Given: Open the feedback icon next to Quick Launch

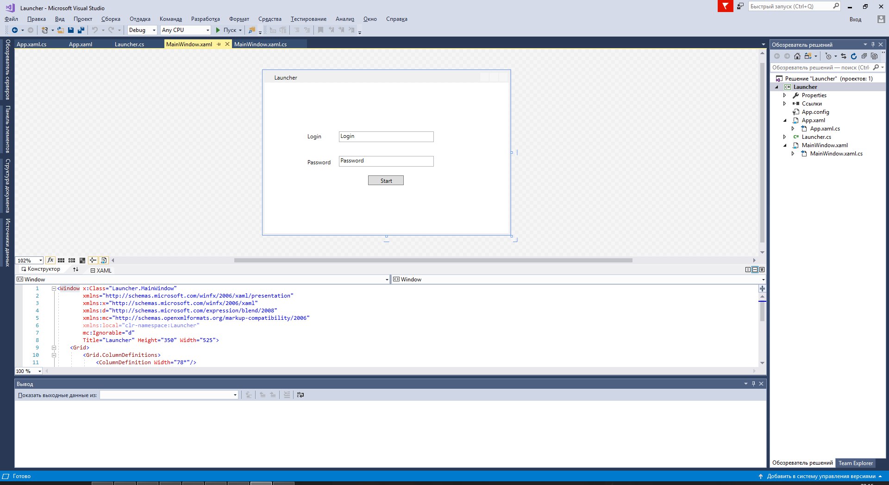Looking at the screenshot, I should [740, 6].
